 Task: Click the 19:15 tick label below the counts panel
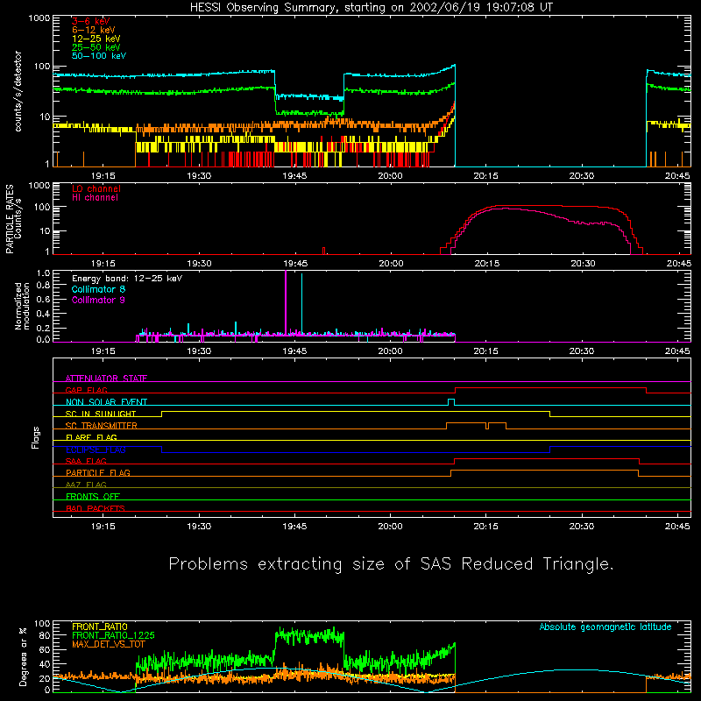click(103, 176)
